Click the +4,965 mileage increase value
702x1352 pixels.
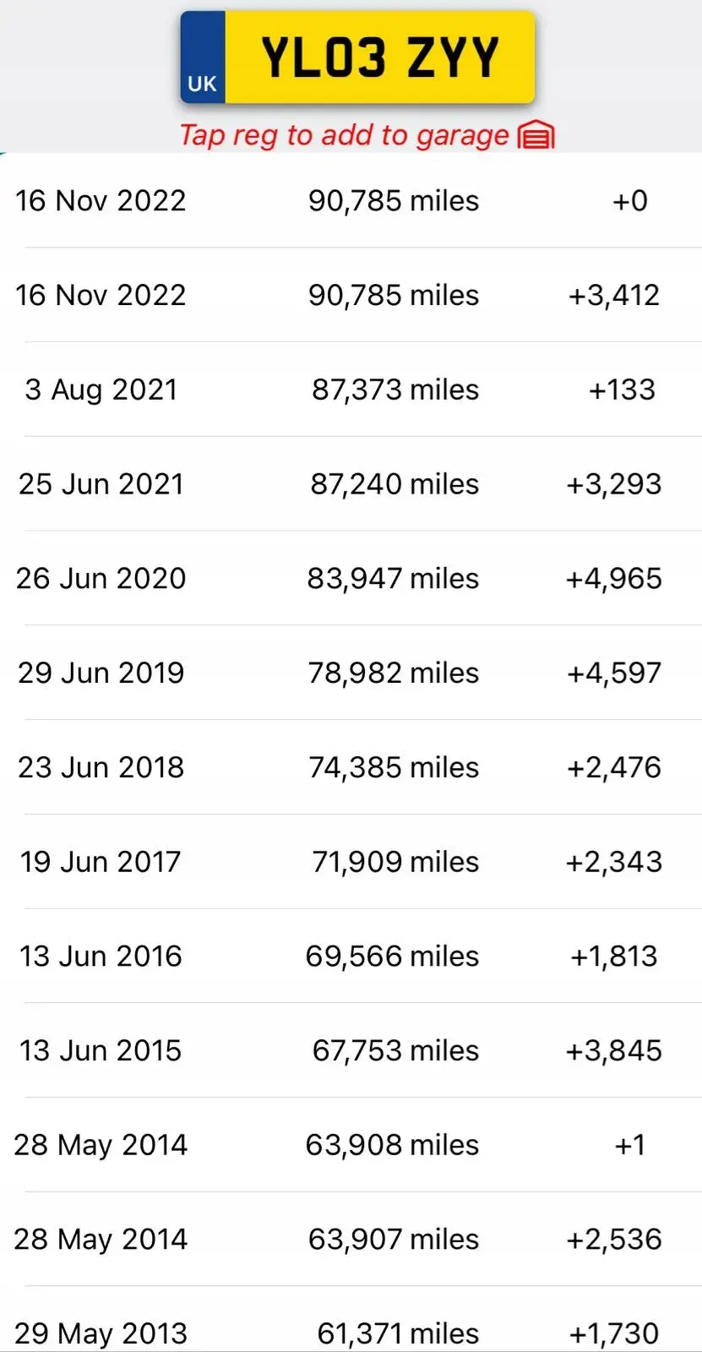tap(614, 579)
